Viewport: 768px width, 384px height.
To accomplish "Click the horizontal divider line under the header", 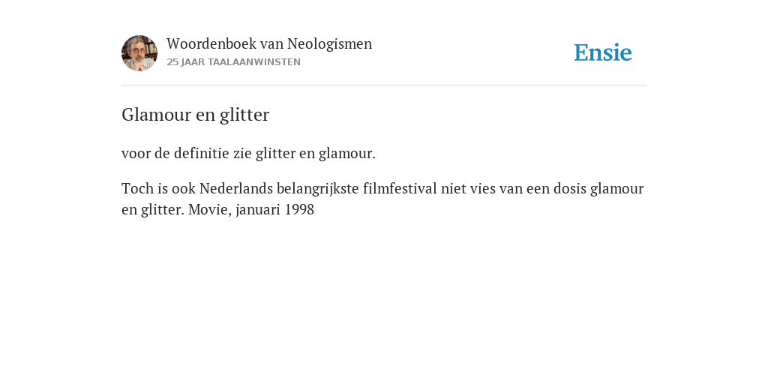I will pyautogui.click(x=384, y=85).
